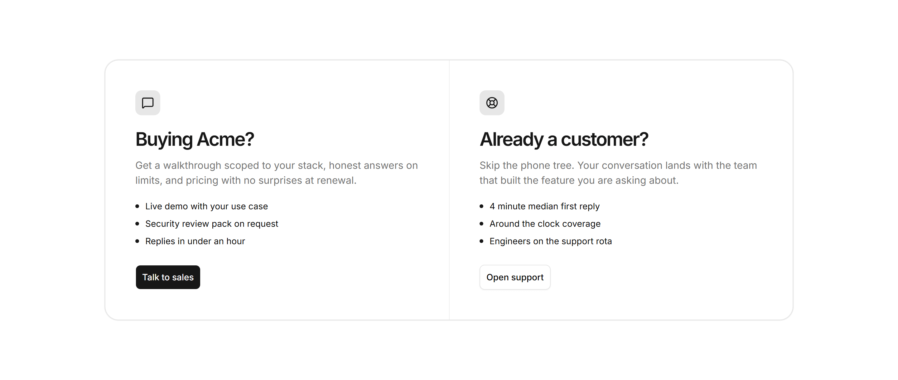Select the Already a customer? heading
Image resolution: width=898 pixels, height=380 pixels.
pyautogui.click(x=564, y=139)
